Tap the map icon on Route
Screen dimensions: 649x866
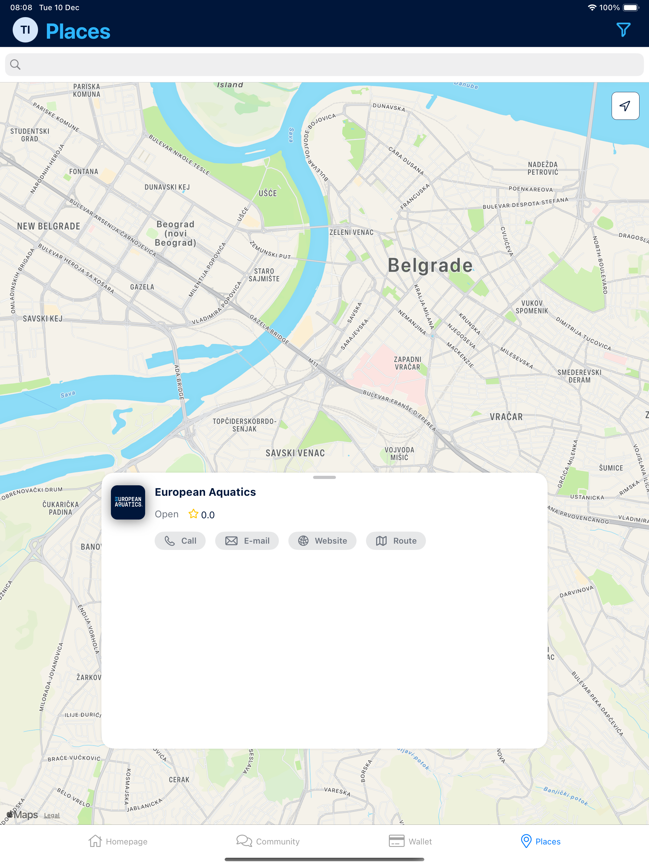coord(381,541)
